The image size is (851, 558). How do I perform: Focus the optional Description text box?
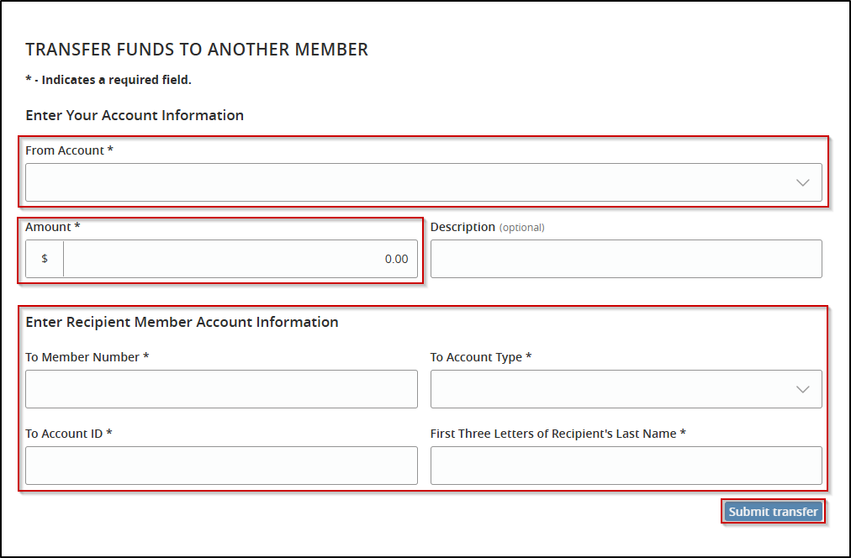click(x=626, y=259)
